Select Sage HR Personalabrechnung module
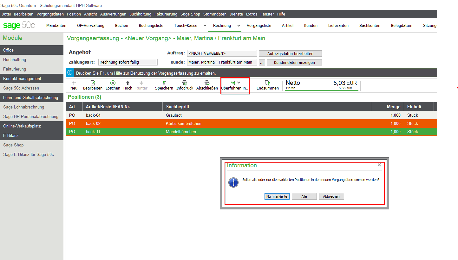The width and height of the screenshot is (458, 260). (32, 116)
